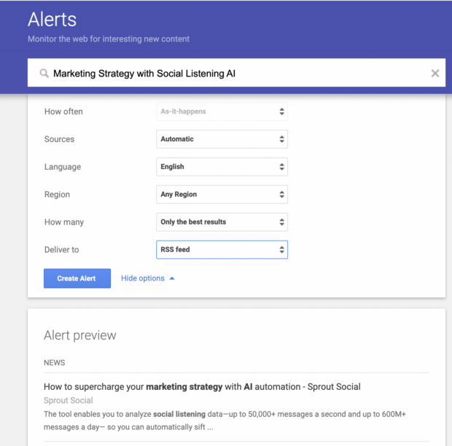The height and width of the screenshot is (446, 452).
Task: Open the Deliver to RSS feed dropdown
Action: [x=222, y=250]
